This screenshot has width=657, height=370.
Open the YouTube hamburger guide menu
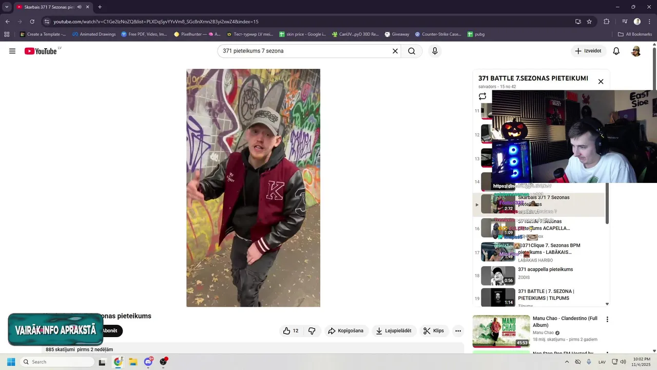(12, 51)
